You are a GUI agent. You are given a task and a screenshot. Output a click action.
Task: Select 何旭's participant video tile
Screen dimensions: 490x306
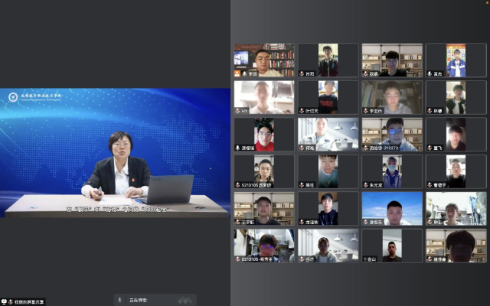[x=328, y=134]
